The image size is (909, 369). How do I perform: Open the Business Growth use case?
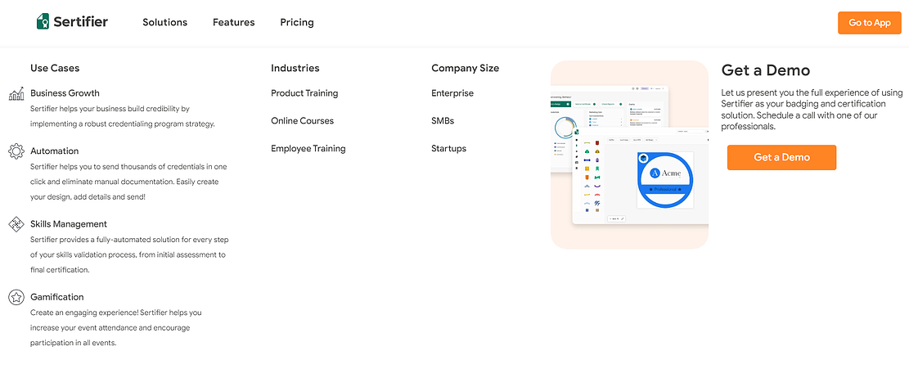[x=65, y=93]
